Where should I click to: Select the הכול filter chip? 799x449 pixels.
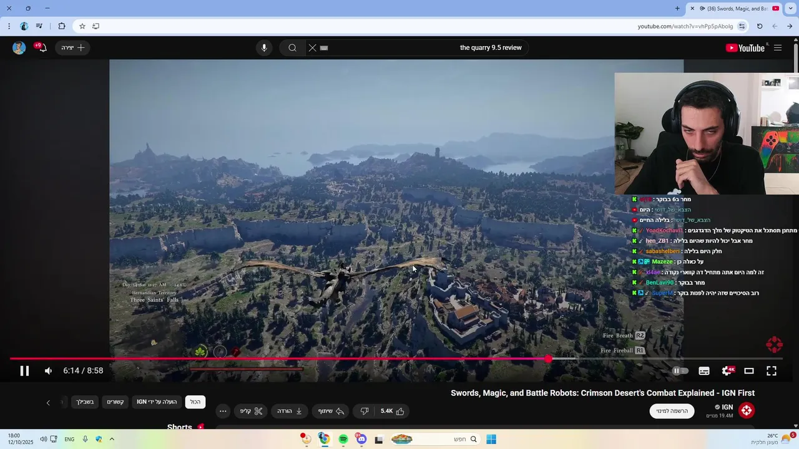coord(195,402)
